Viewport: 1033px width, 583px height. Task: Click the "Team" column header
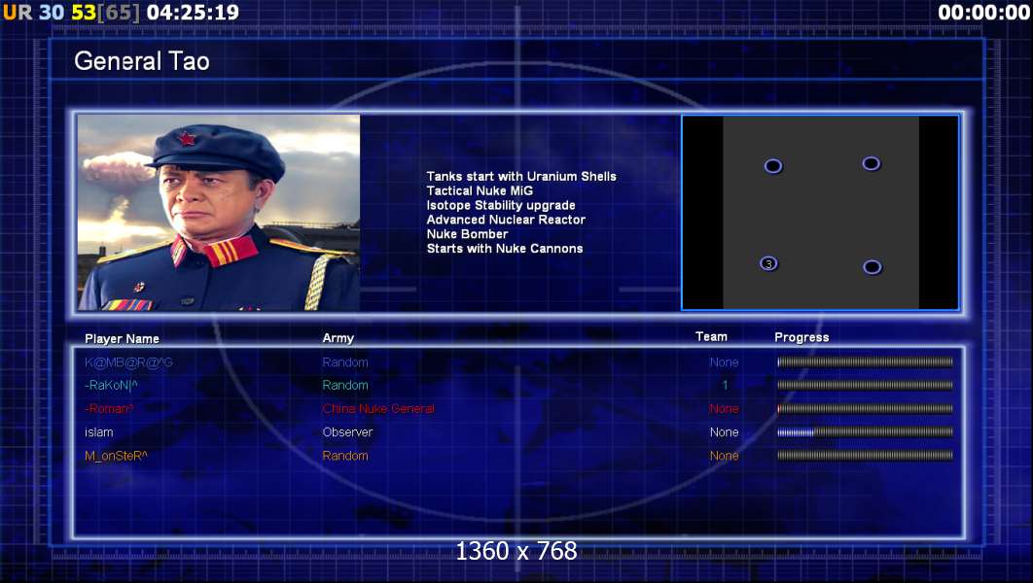[x=711, y=337]
